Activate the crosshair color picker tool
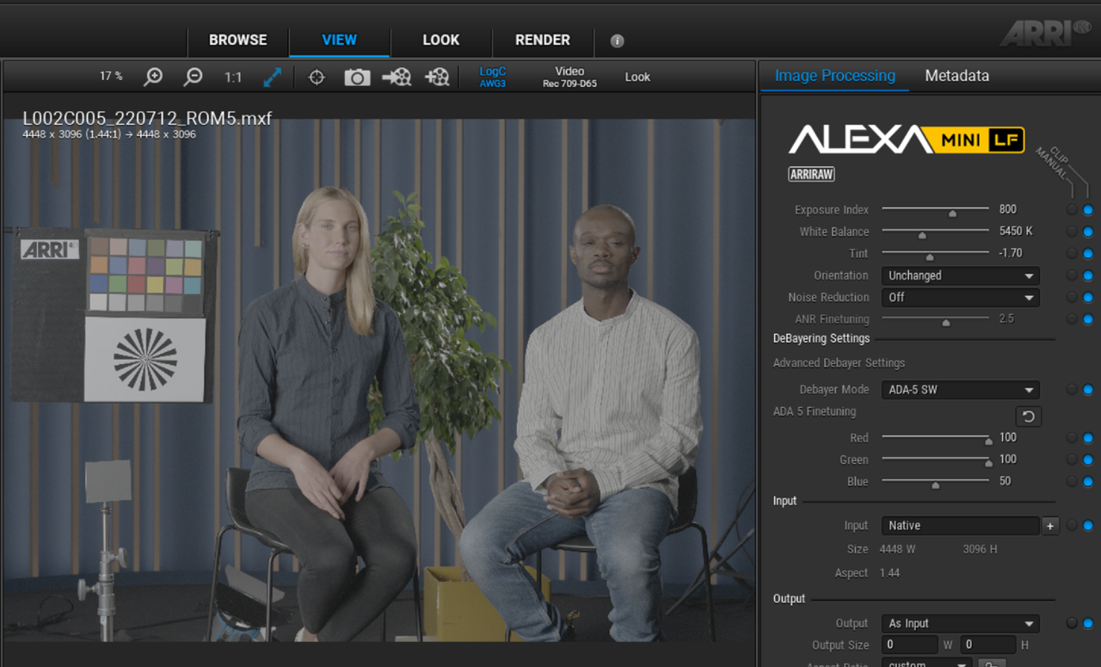1101x667 pixels. pyautogui.click(x=317, y=77)
